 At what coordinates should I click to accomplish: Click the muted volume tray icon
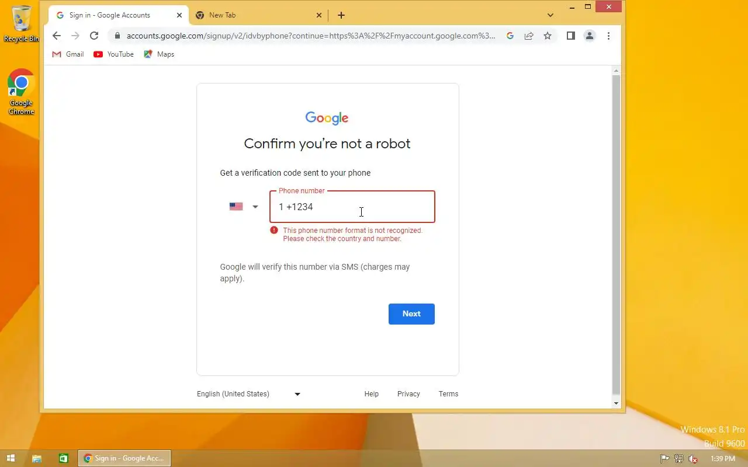click(693, 459)
